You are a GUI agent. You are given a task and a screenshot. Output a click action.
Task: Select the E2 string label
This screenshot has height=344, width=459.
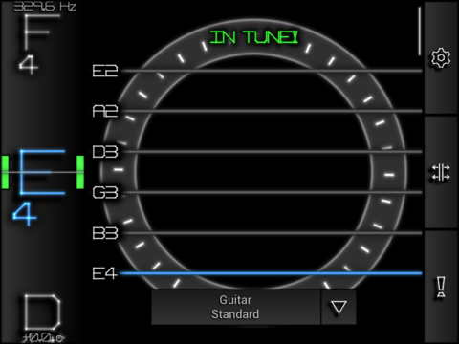105,71
